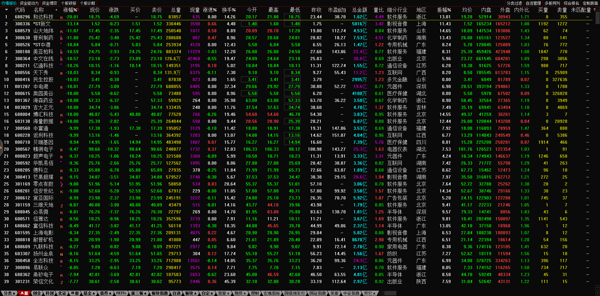Open 定制版面 layout customization
Screen dimensions: 600x296
tap(590, 3)
